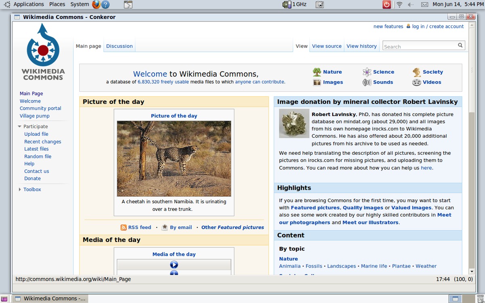Image resolution: width=485 pixels, height=303 pixels.
Task: Click the orange RSS feed icon
Action: [124, 227]
